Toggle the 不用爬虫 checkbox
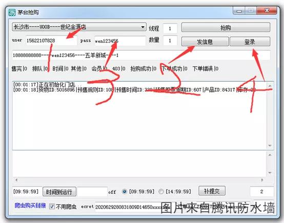This screenshot has height=223, width=284. pos(52,206)
